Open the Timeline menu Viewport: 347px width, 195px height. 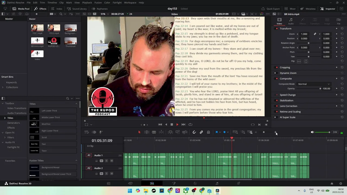(52, 2)
